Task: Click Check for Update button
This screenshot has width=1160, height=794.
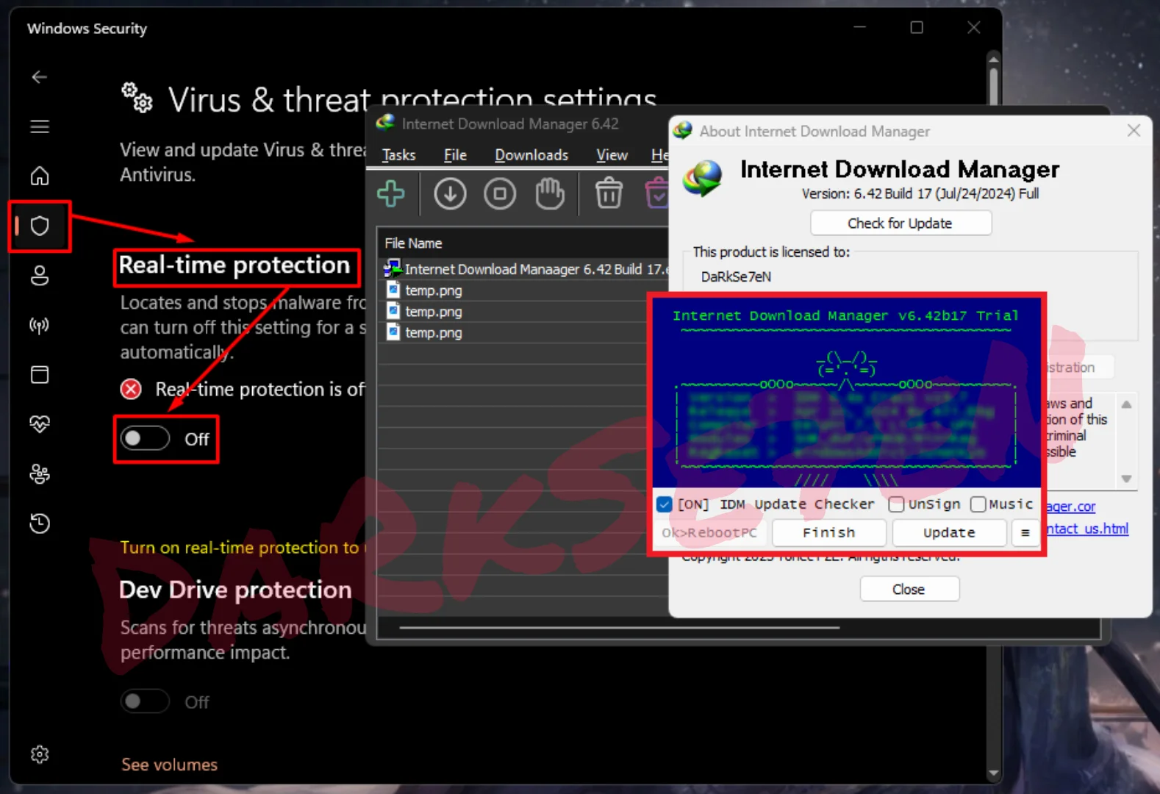Action: point(901,223)
